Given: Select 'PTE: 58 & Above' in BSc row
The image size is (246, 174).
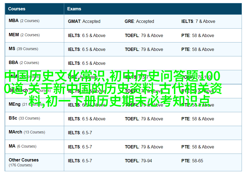Looking at the screenshot, I should 198,119.
